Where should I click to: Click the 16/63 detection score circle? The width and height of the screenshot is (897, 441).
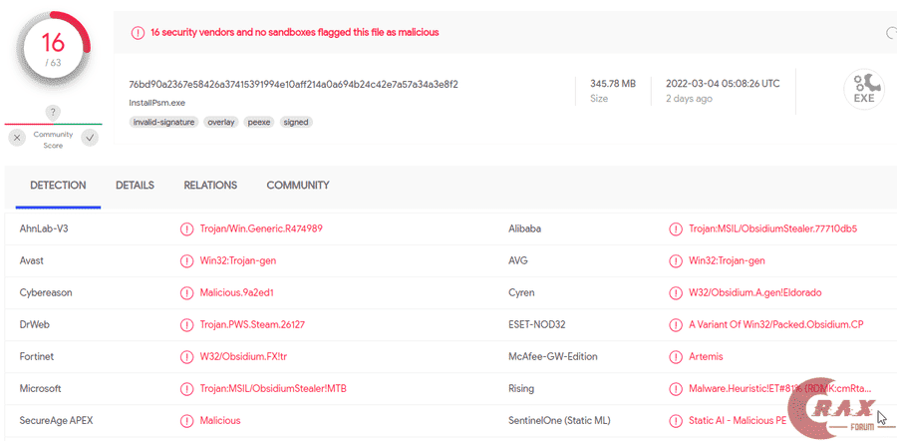click(53, 50)
